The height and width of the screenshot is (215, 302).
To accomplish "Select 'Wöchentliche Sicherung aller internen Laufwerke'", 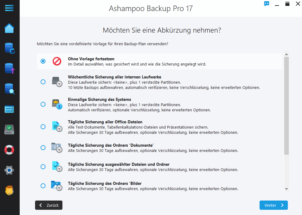I will tap(43, 82).
